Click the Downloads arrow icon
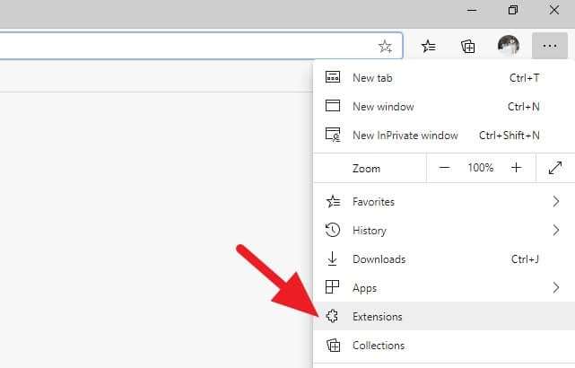This screenshot has width=575, height=368. point(332,258)
